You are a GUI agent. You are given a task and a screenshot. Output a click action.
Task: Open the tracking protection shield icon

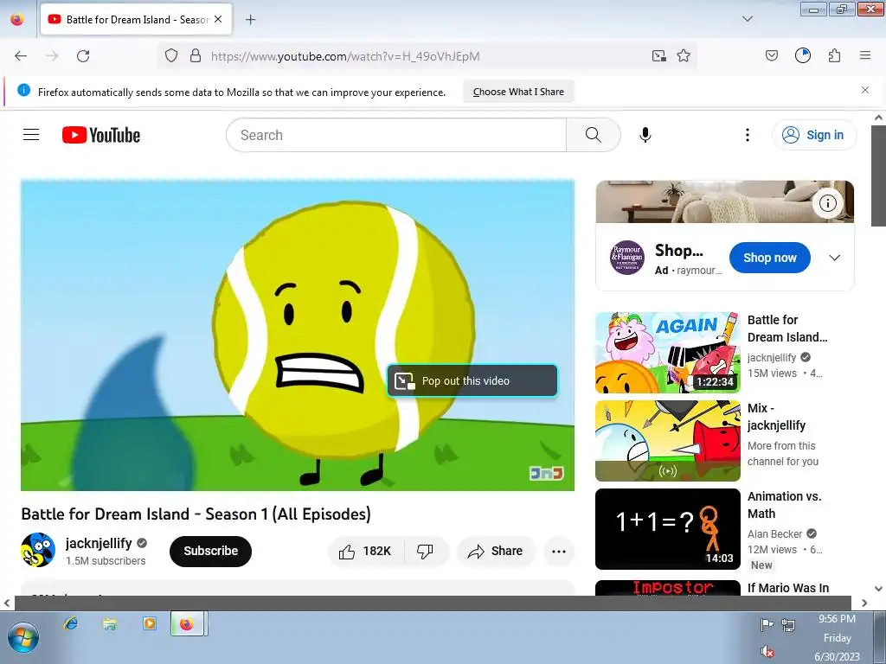[171, 55]
